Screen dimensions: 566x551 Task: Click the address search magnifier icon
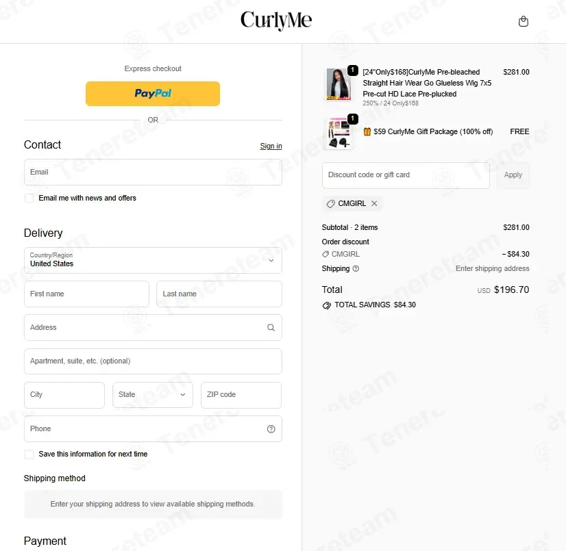271,327
